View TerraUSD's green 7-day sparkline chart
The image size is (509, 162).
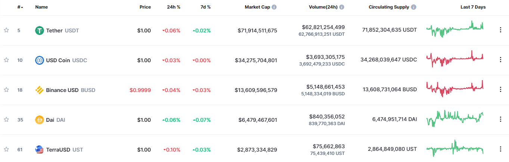(455, 148)
